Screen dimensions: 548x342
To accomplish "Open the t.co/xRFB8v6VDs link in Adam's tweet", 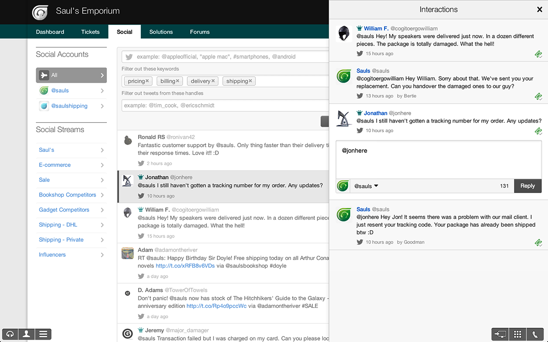I will pyautogui.click(x=185, y=266).
